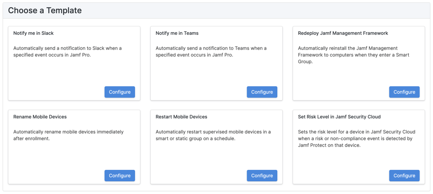
Task: Configure the Set Risk Level template
Action: [x=404, y=176]
